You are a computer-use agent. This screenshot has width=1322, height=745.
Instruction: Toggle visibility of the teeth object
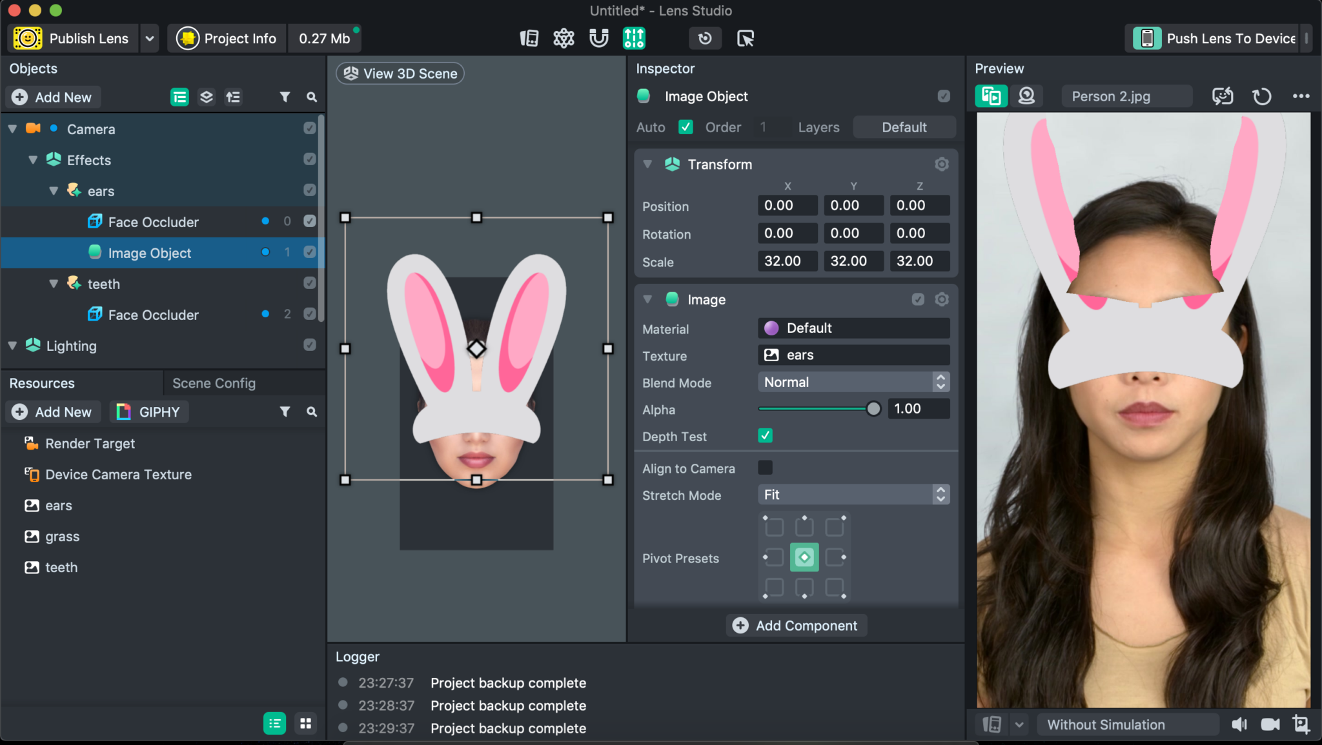(x=310, y=283)
